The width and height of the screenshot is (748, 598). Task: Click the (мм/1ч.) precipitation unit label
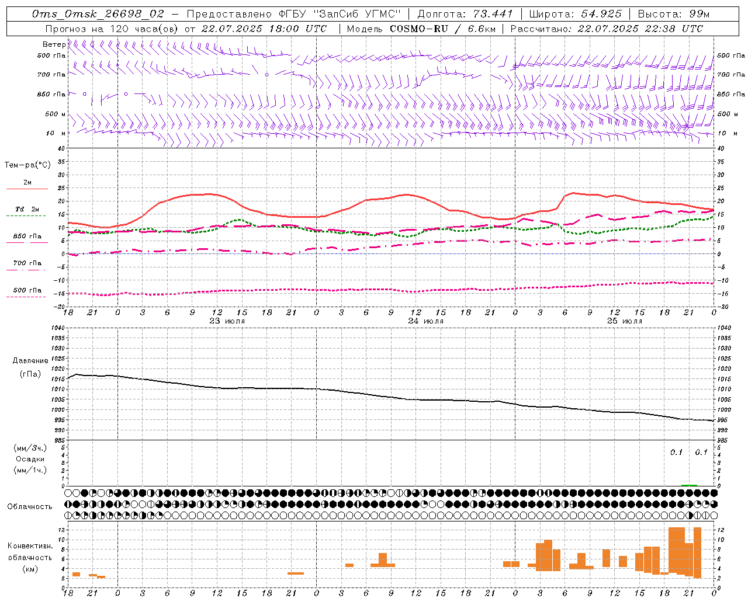[x=30, y=470]
